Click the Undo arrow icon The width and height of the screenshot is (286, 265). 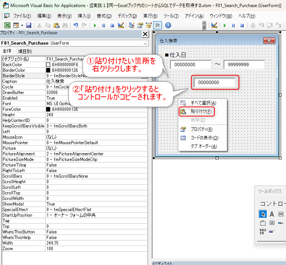pyautogui.click(x=76, y=25)
